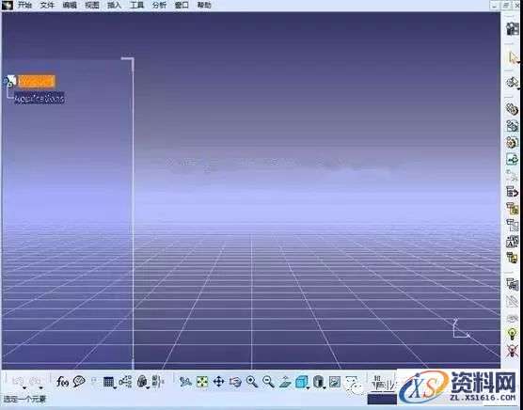Click the speech-bubble comment icon in bottom toolbar

79,381
